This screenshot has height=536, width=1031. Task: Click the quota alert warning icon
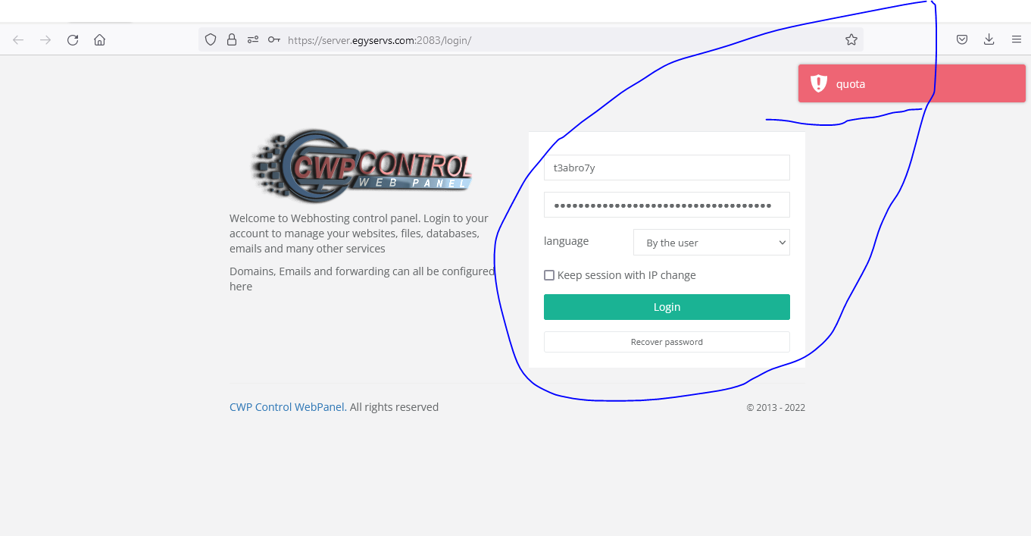(x=818, y=83)
